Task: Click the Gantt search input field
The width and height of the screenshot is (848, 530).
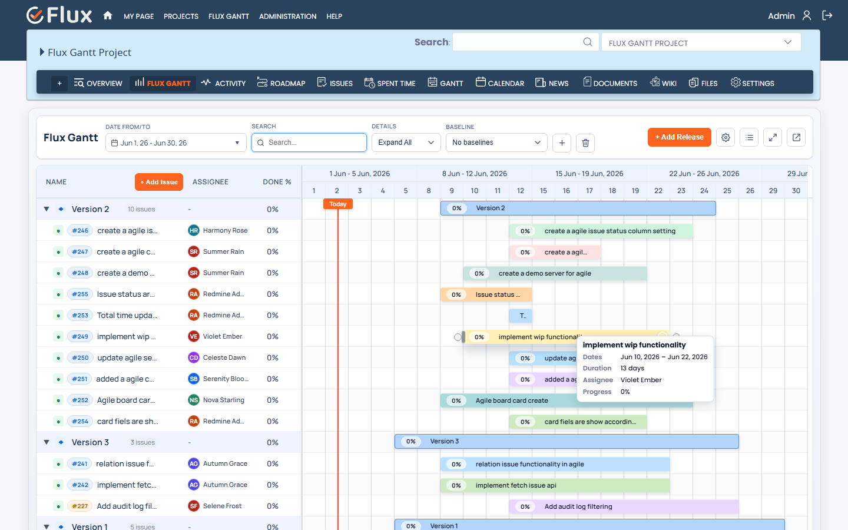Action: tap(309, 143)
